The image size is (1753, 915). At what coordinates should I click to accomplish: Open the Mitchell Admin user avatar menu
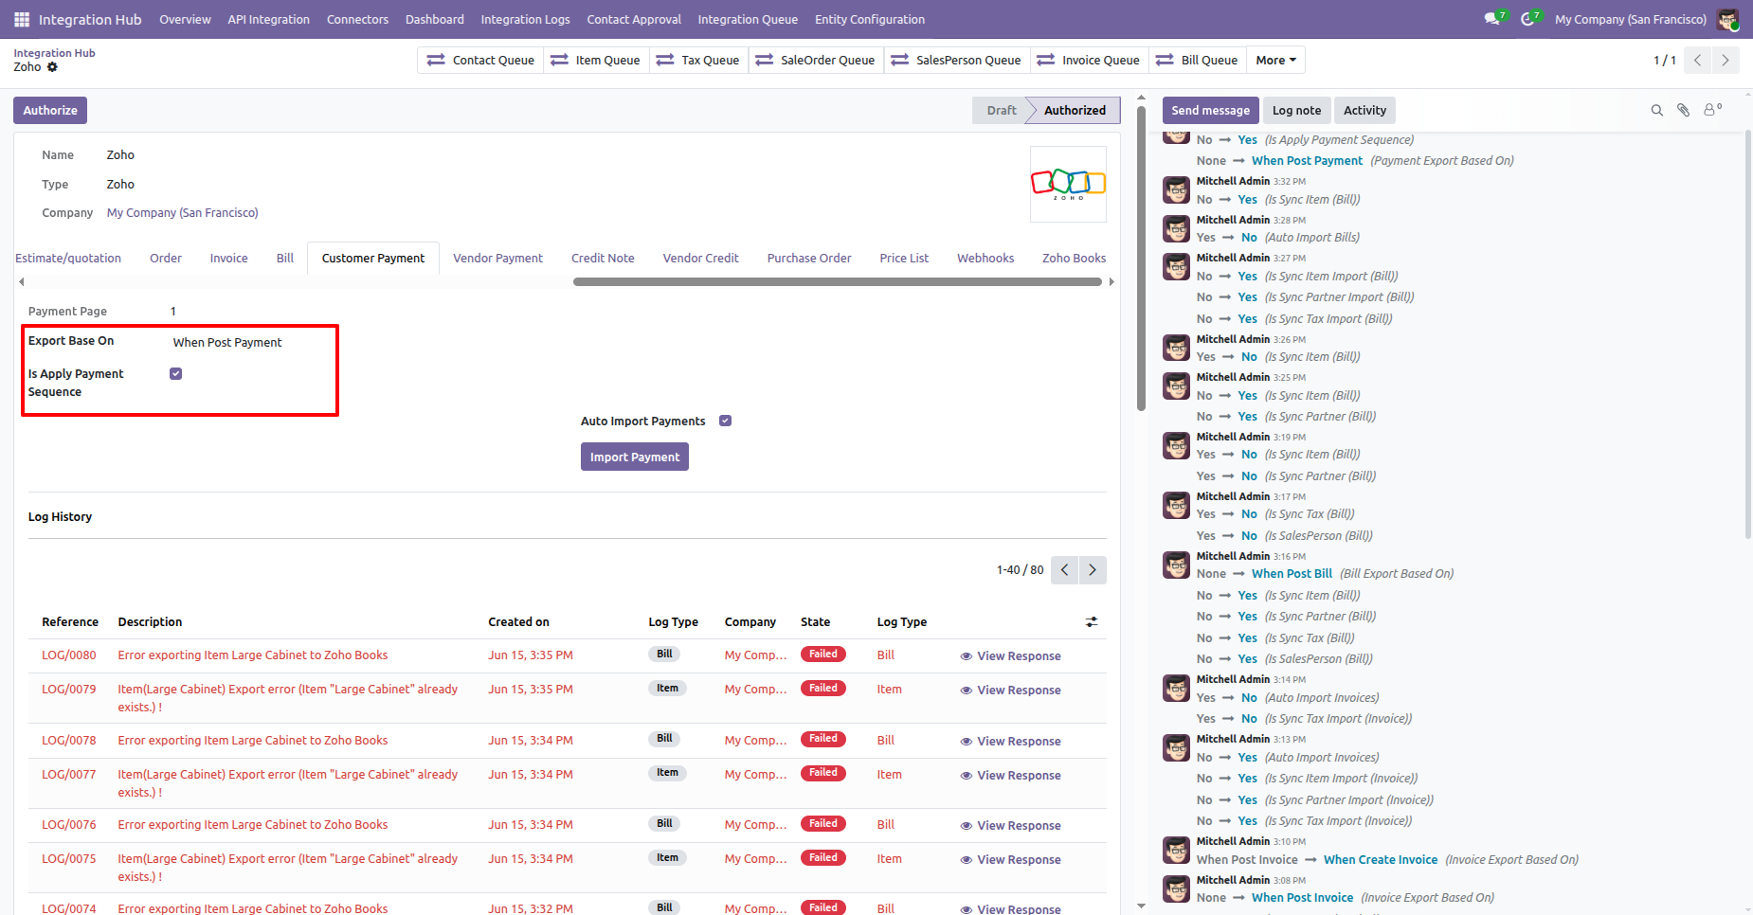1727,19
